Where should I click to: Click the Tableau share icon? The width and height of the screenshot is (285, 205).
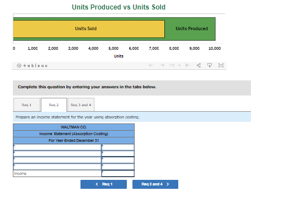pos(199,65)
